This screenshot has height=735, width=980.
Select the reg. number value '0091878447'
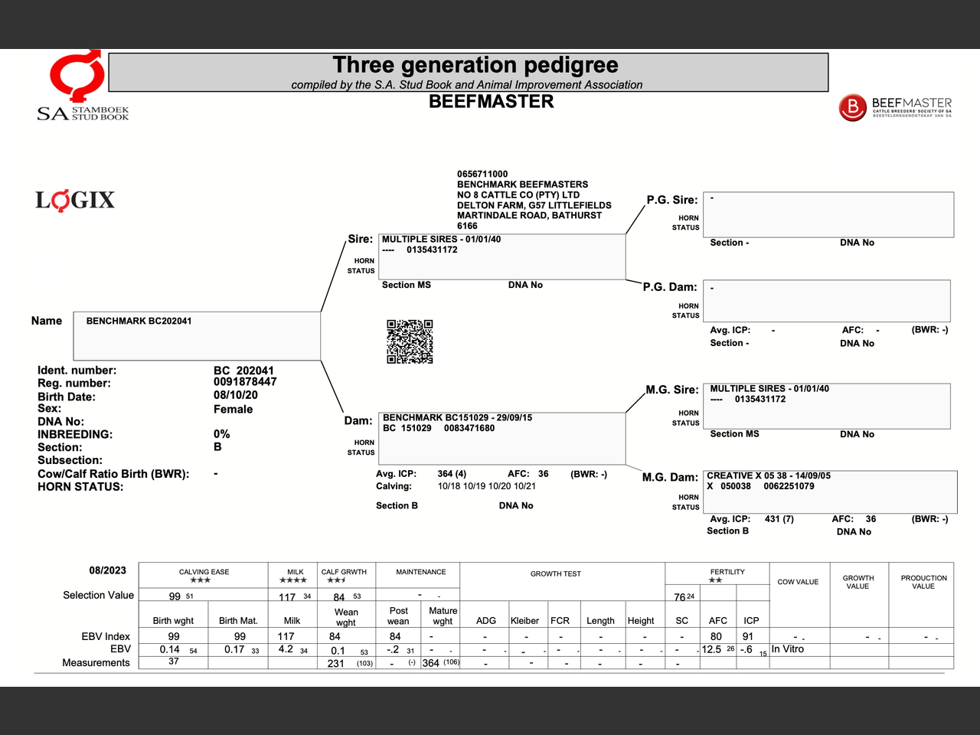245,382
